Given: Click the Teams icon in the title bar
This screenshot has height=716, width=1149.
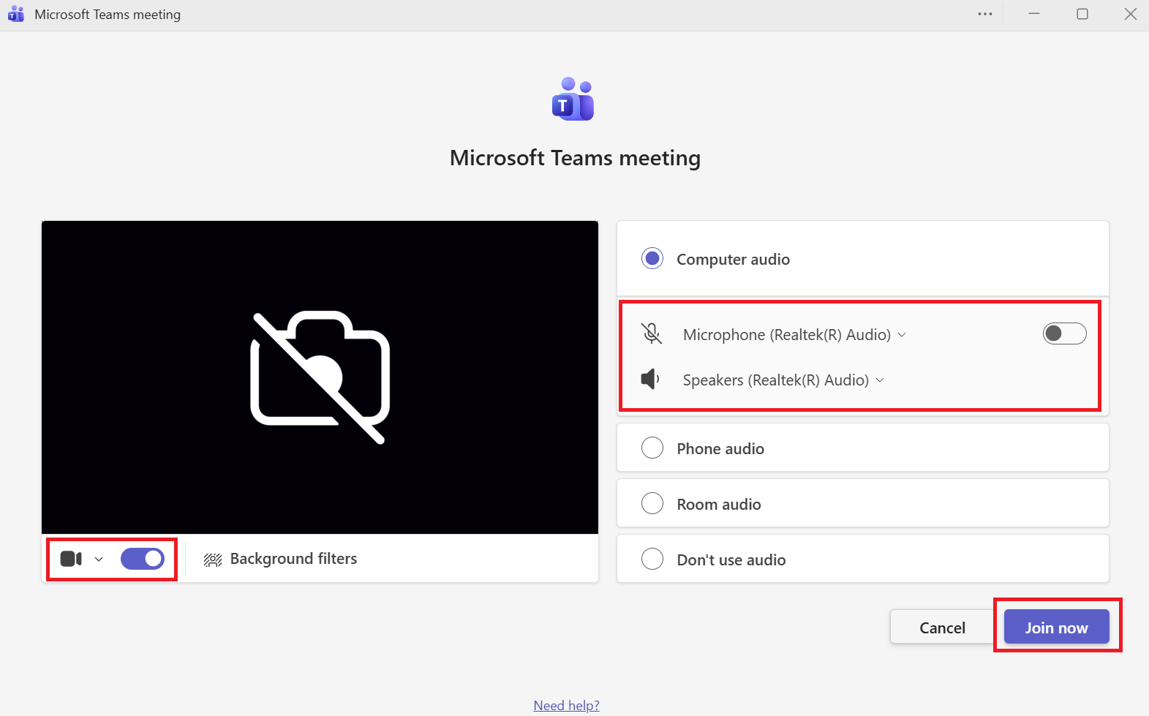Looking at the screenshot, I should [16, 15].
